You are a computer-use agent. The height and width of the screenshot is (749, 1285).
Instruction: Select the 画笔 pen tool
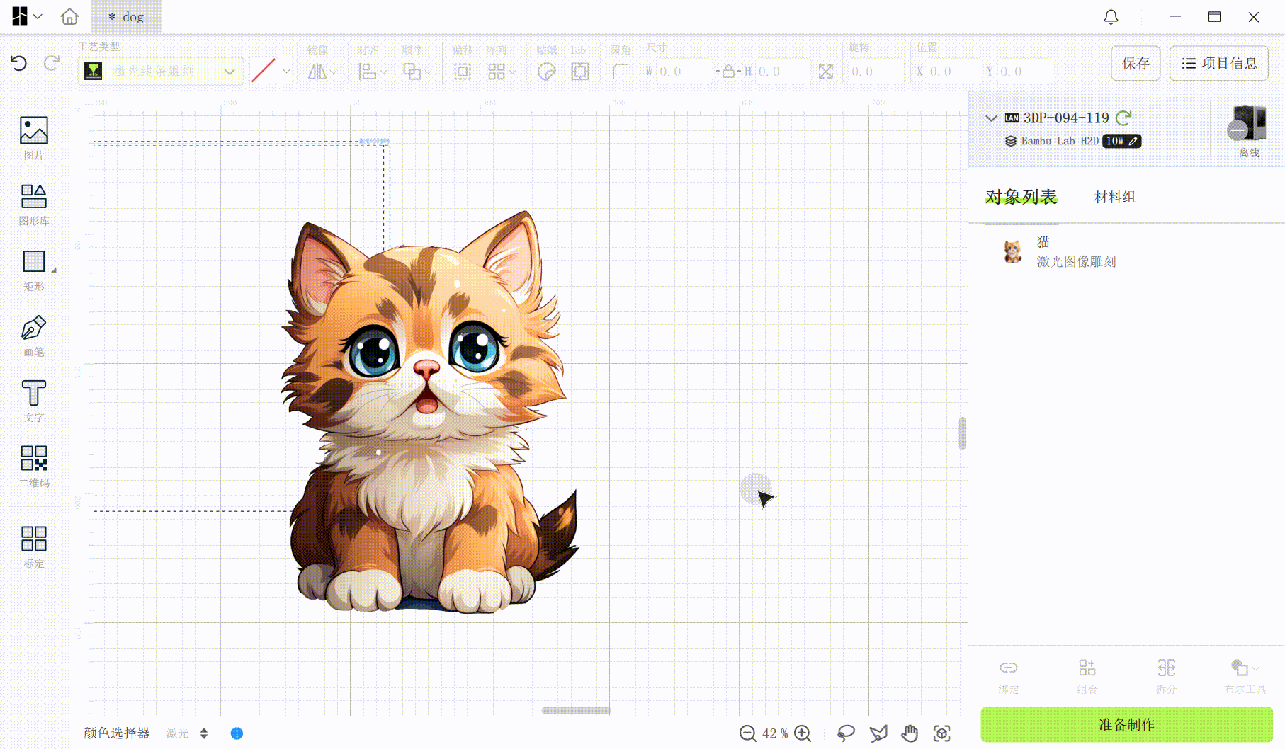pyautogui.click(x=34, y=336)
